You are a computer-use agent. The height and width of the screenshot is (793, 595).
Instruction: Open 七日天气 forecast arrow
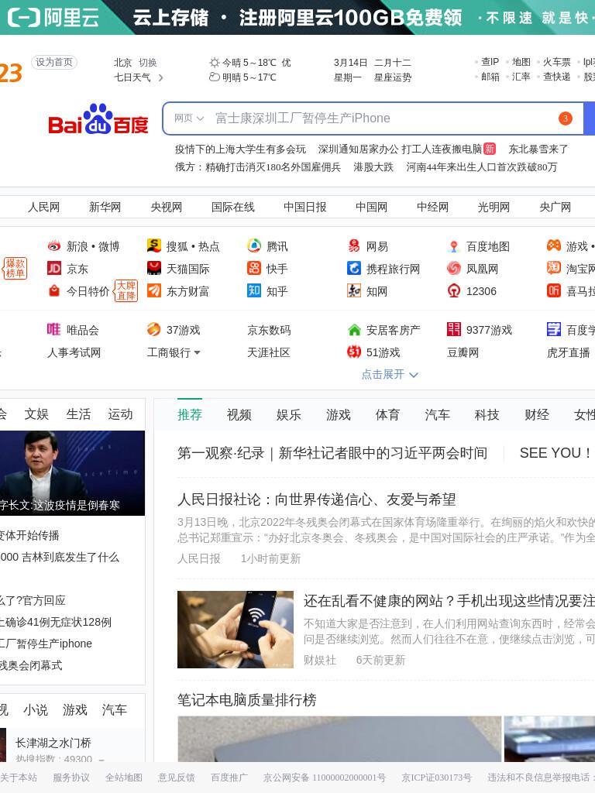point(161,78)
